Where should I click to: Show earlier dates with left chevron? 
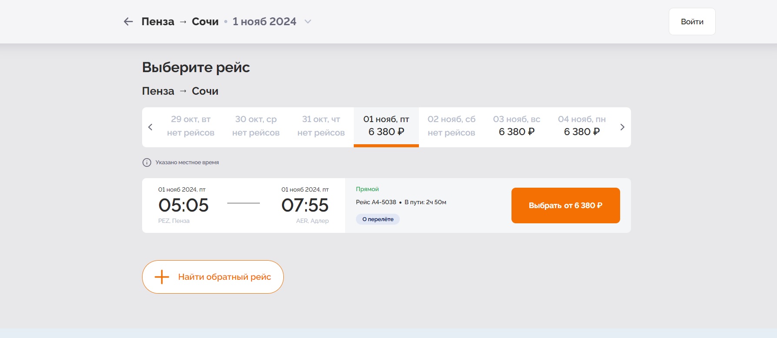click(x=150, y=127)
